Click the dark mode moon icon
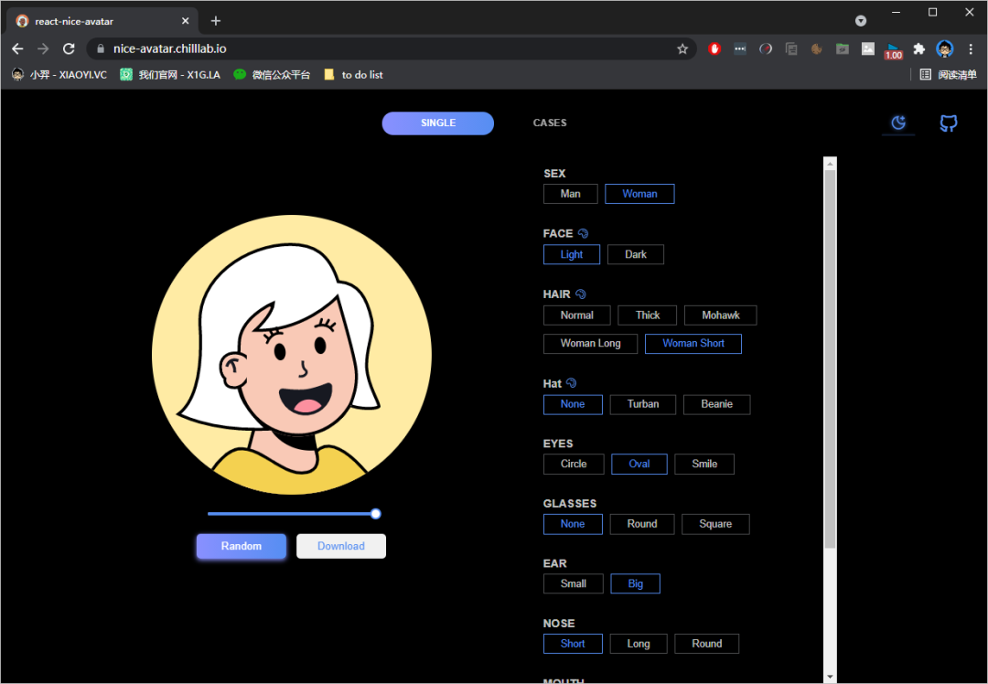Viewport: 988px width, 684px height. [x=898, y=123]
